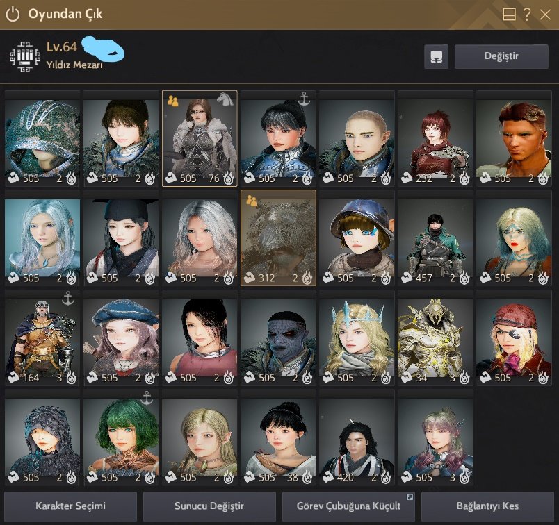Select the green-haired character
559x525 pixels.
pos(121,437)
